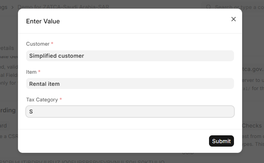Click the Enter Value dialog title
Image resolution: width=264 pixels, height=163 pixels.
[43, 21]
